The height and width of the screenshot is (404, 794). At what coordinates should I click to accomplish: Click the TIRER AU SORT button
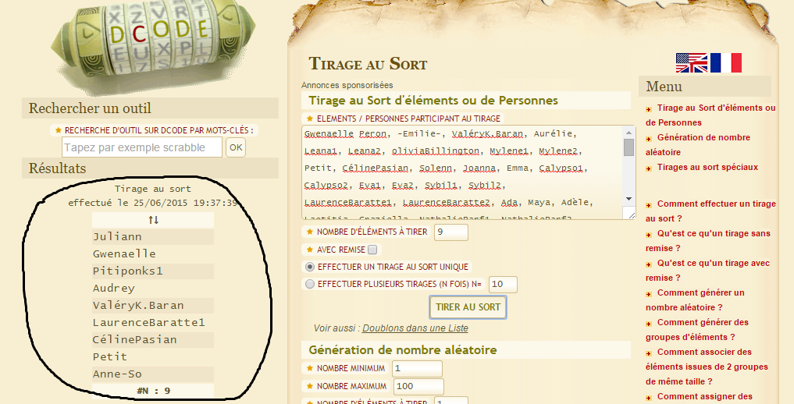(x=468, y=307)
